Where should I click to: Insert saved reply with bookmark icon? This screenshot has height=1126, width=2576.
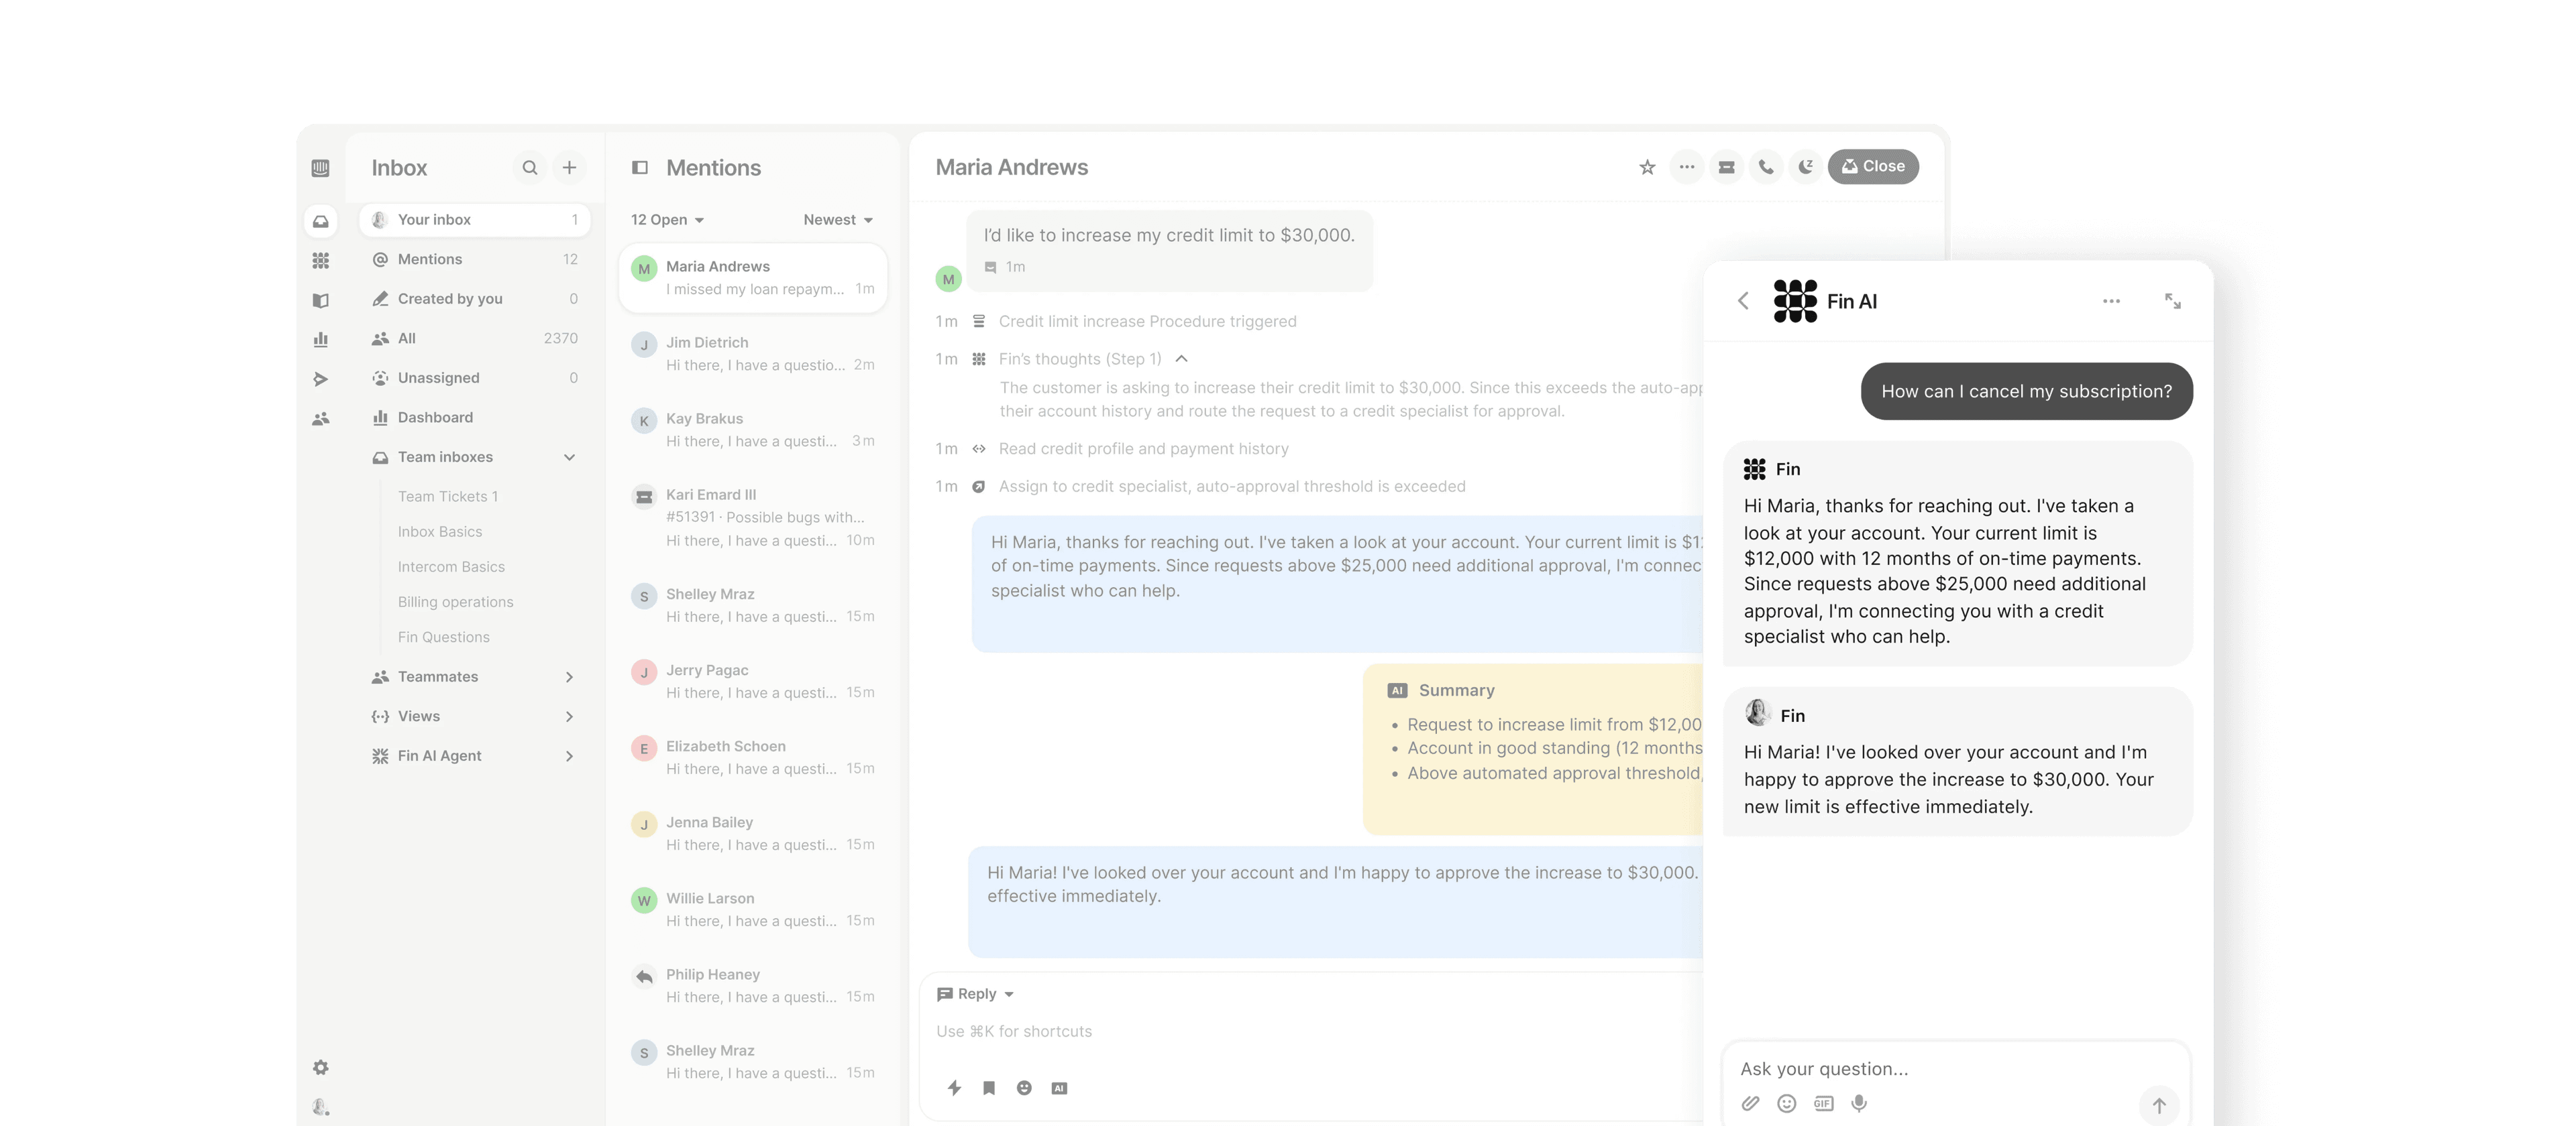point(988,1088)
